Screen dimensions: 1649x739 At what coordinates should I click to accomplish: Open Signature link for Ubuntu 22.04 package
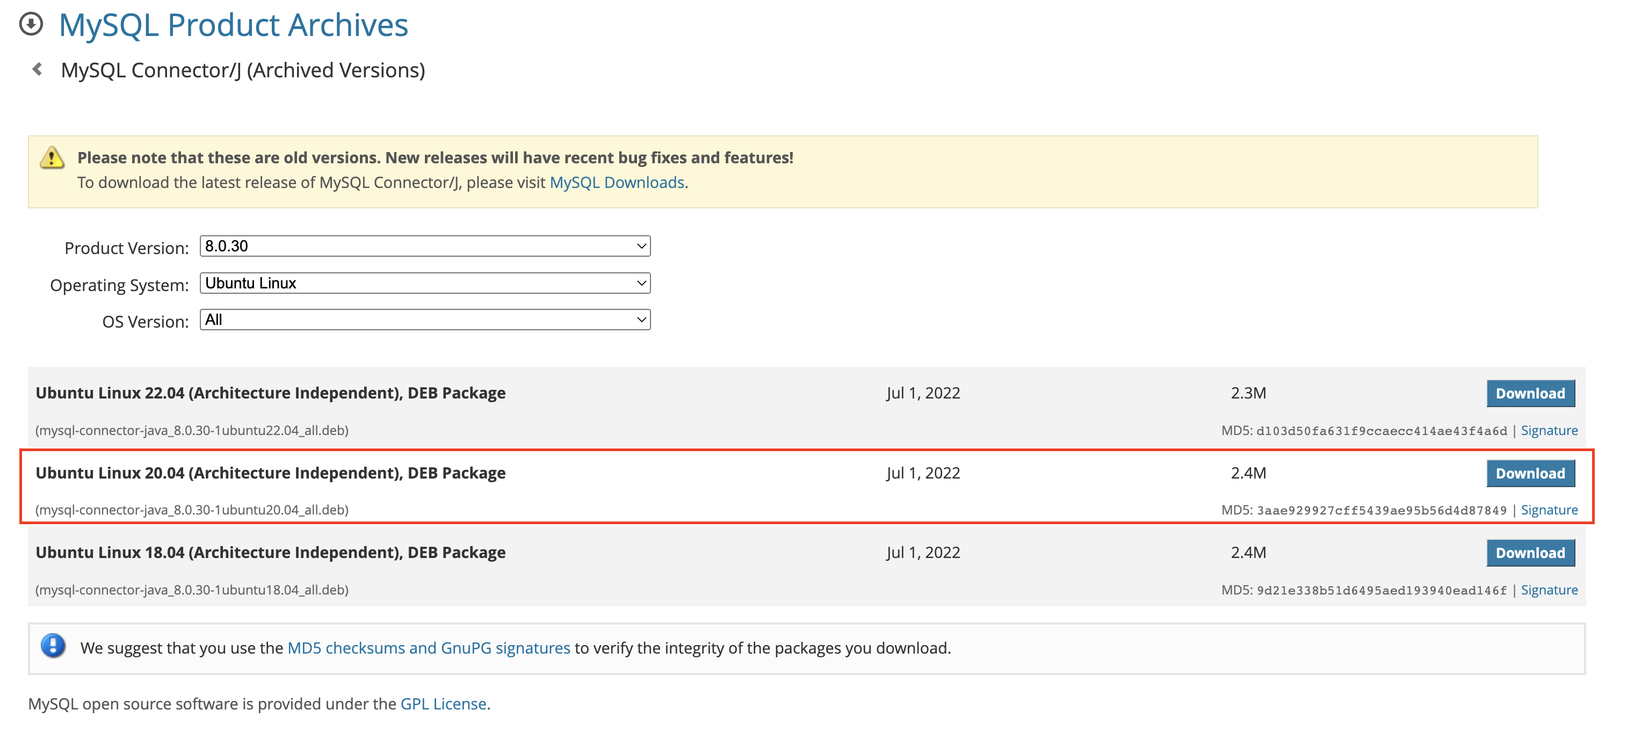click(x=1549, y=431)
